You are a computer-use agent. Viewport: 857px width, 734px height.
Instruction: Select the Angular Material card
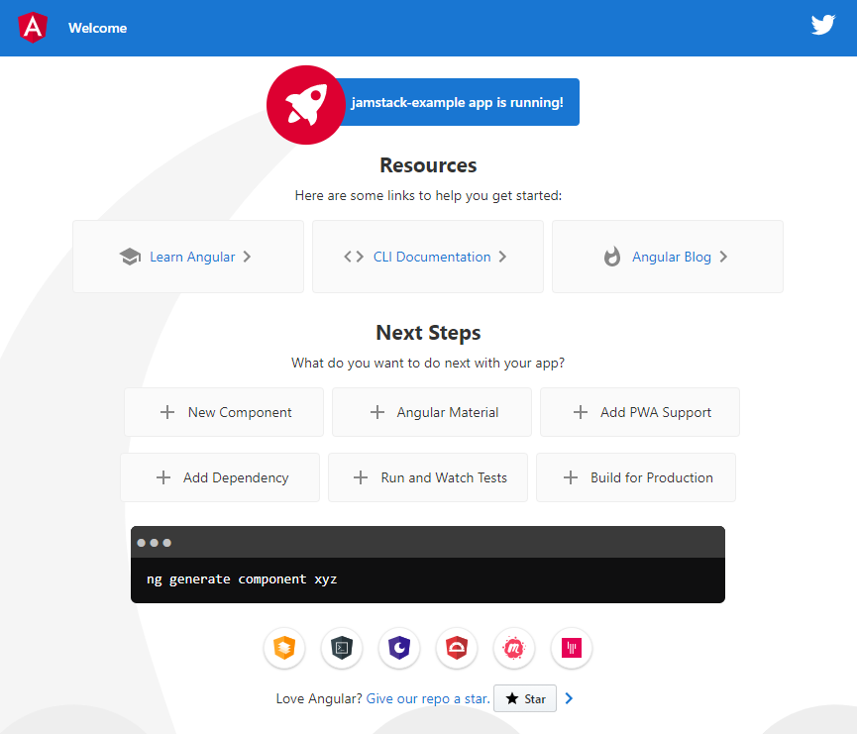[x=432, y=412]
